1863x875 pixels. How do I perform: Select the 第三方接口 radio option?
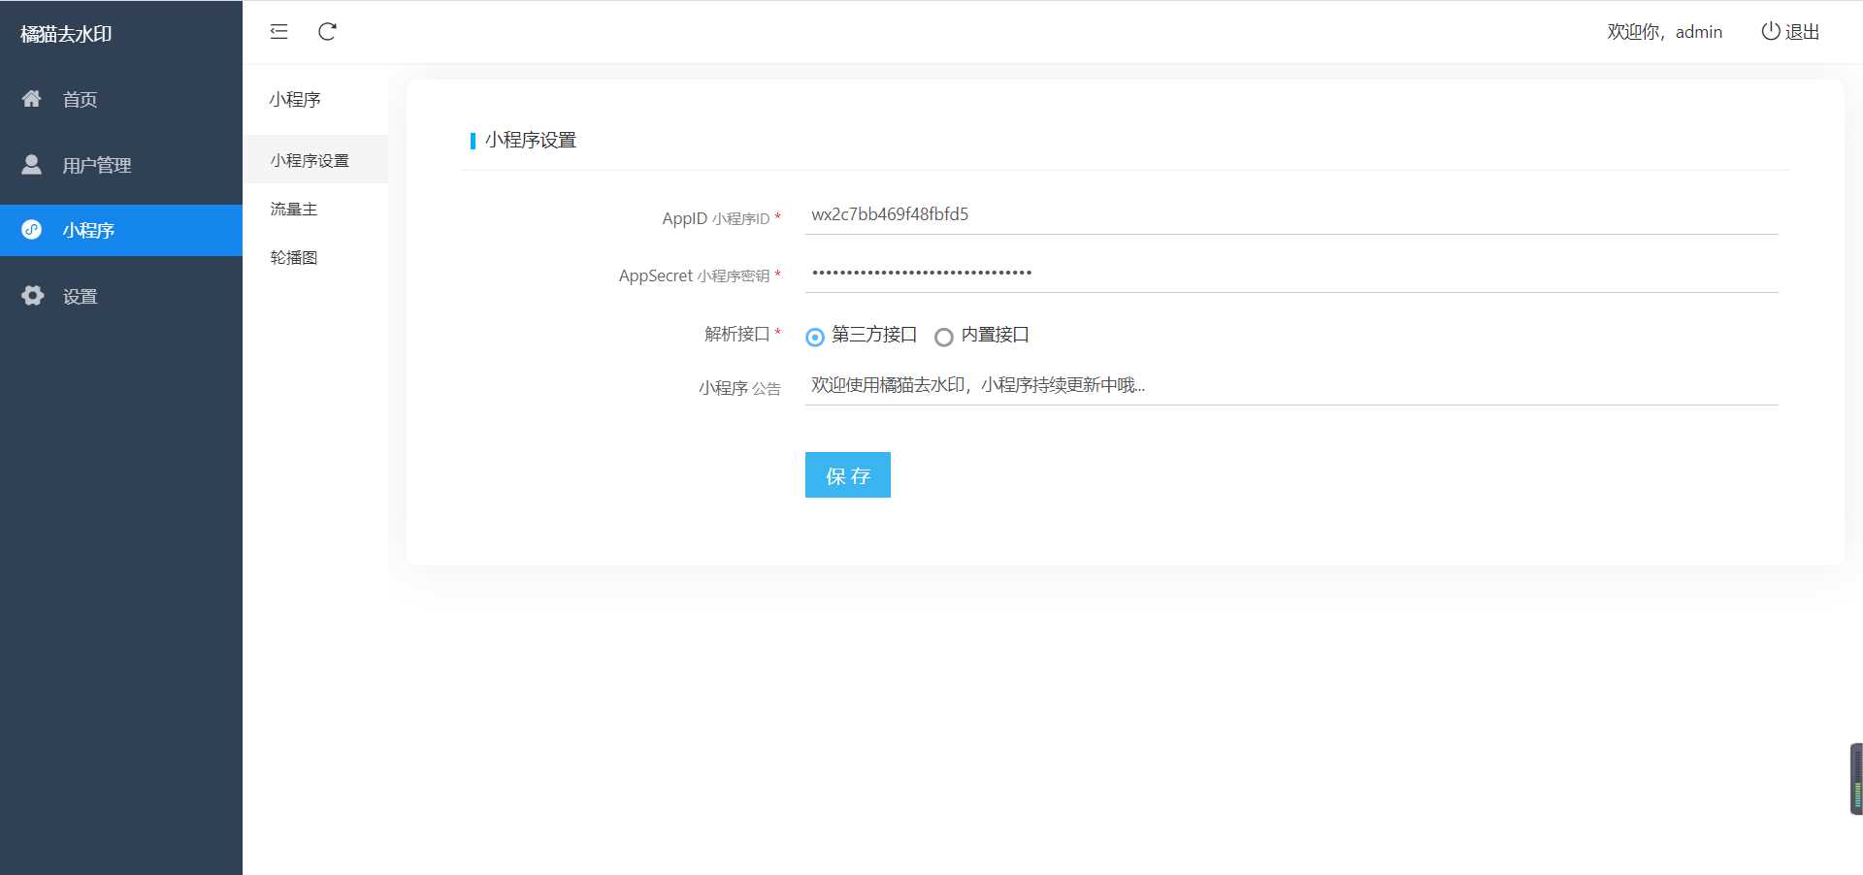tap(815, 337)
